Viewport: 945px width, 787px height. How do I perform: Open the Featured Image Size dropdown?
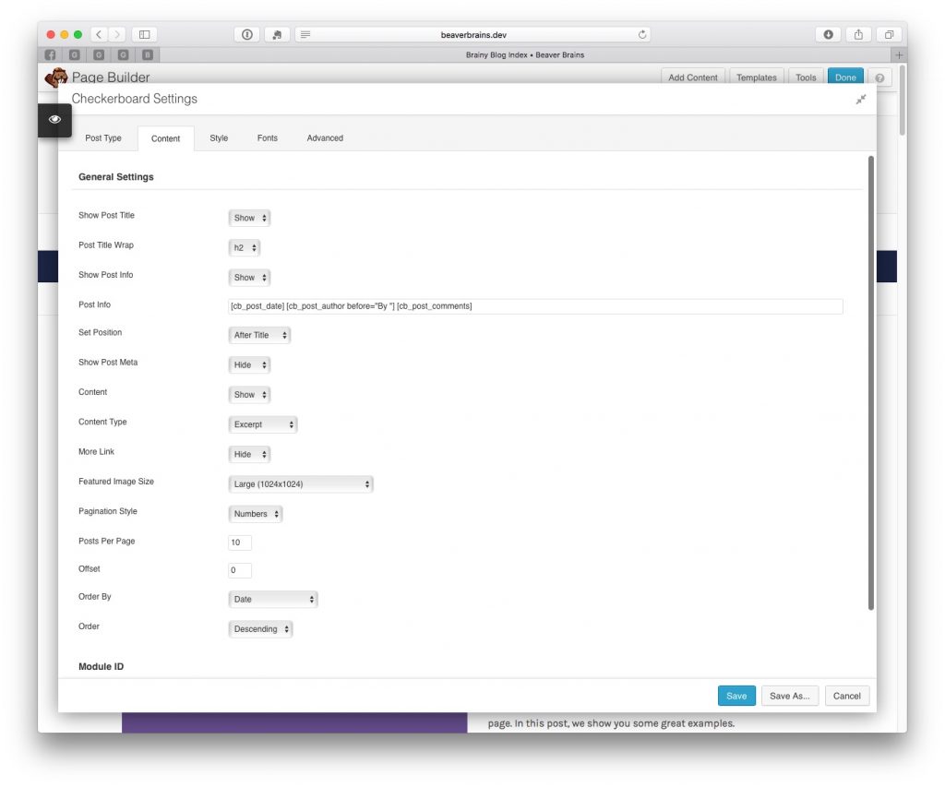[301, 483]
